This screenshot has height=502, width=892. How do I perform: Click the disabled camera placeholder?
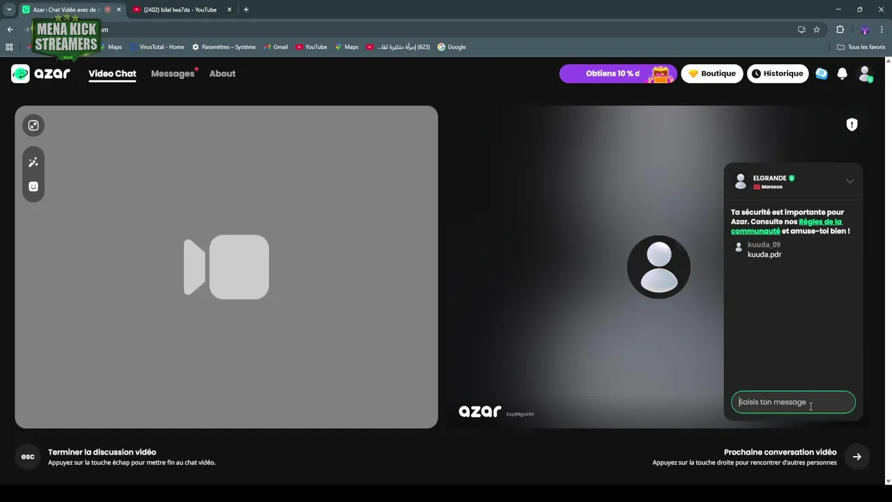[226, 267]
